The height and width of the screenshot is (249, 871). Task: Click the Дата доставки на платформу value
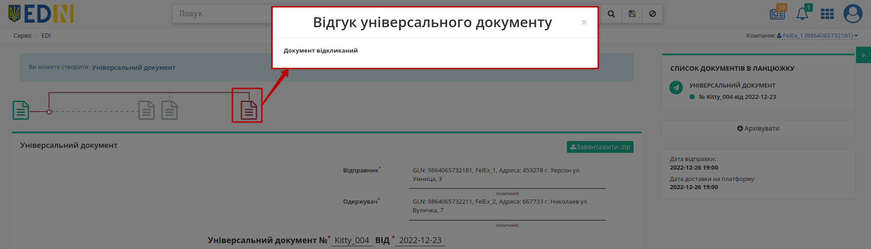694,187
